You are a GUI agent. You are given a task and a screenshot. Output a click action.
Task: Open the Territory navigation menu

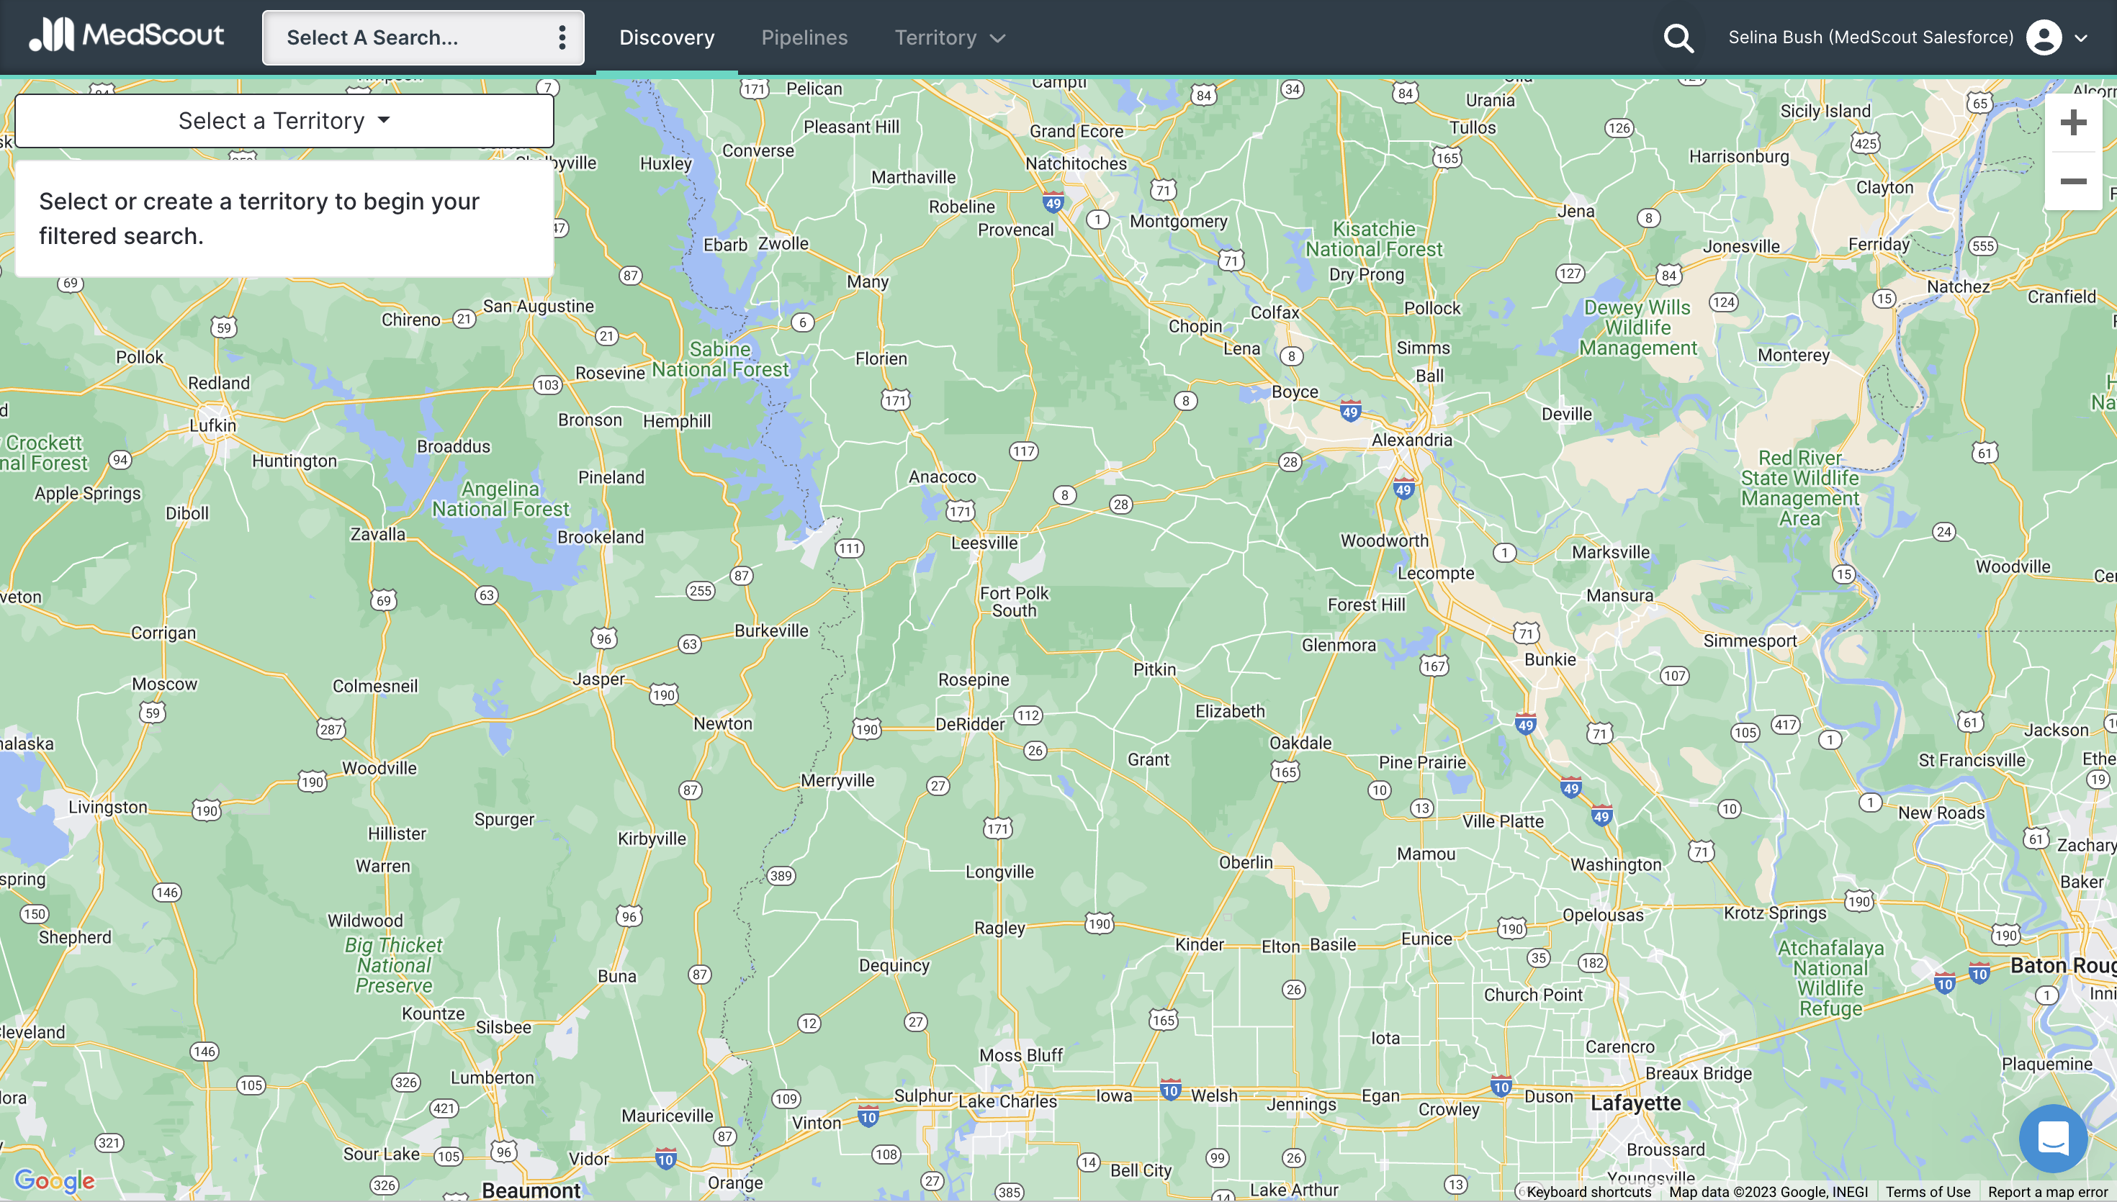point(950,38)
